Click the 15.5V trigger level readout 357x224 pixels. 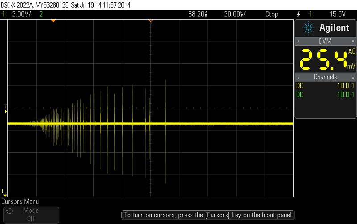click(x=337, y=14)
